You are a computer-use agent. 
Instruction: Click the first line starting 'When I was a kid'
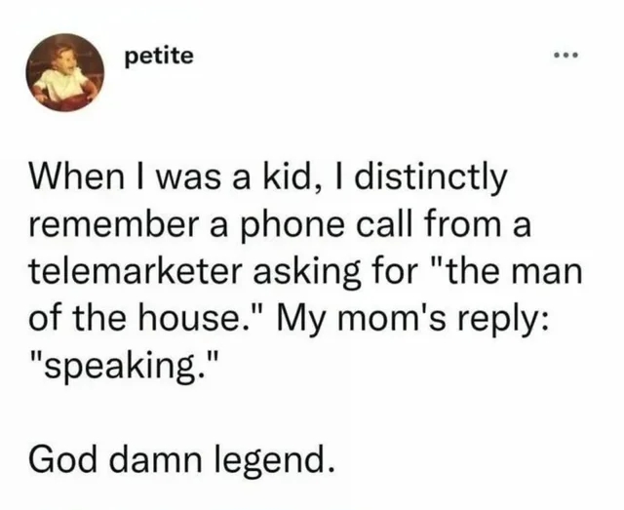tap(269, 178)
